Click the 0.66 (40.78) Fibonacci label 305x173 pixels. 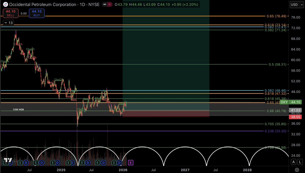point(277,111)
